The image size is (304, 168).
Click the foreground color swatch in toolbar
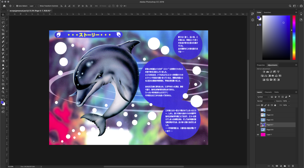click(x=2, y=102)
